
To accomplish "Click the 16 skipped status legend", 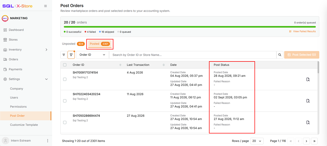I will (106, 32).
